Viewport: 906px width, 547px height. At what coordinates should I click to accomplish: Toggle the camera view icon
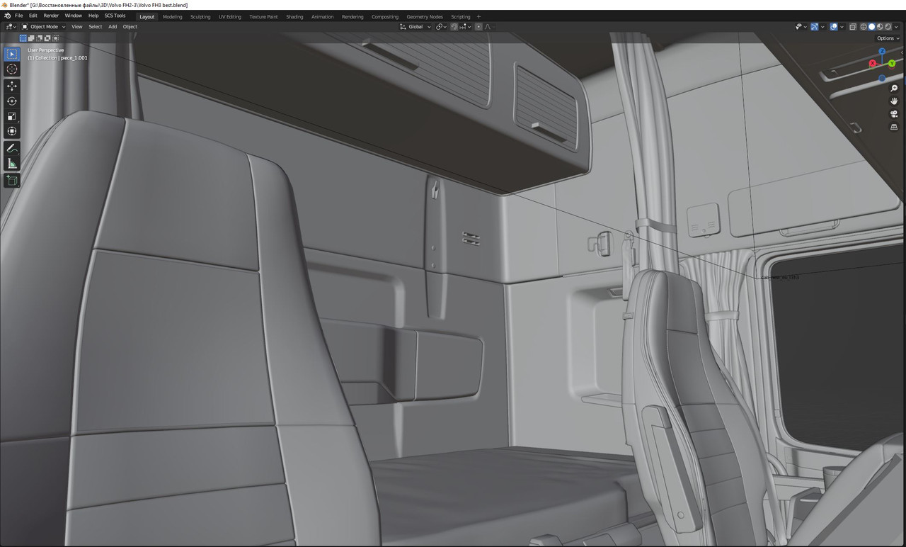(x=894, y=114)
